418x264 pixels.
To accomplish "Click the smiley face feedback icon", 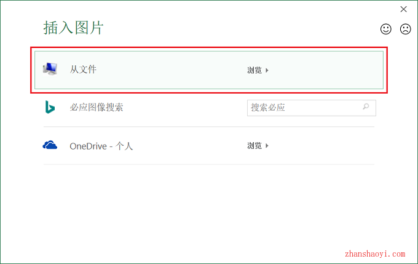I will point(386,29).
